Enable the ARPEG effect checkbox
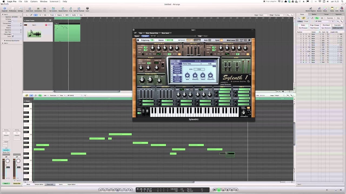Screen dimensions: 346x194 tap(172, 66)
